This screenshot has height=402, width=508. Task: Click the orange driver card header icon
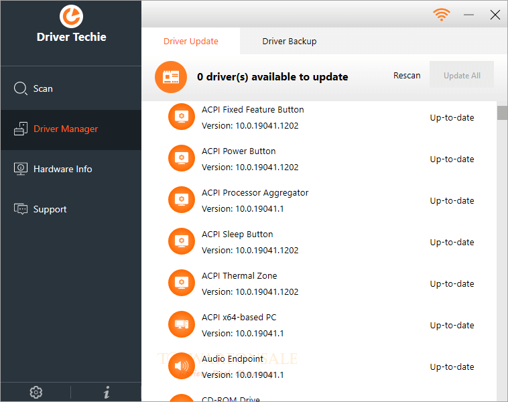pyautogui.click(x=171, y=77)
